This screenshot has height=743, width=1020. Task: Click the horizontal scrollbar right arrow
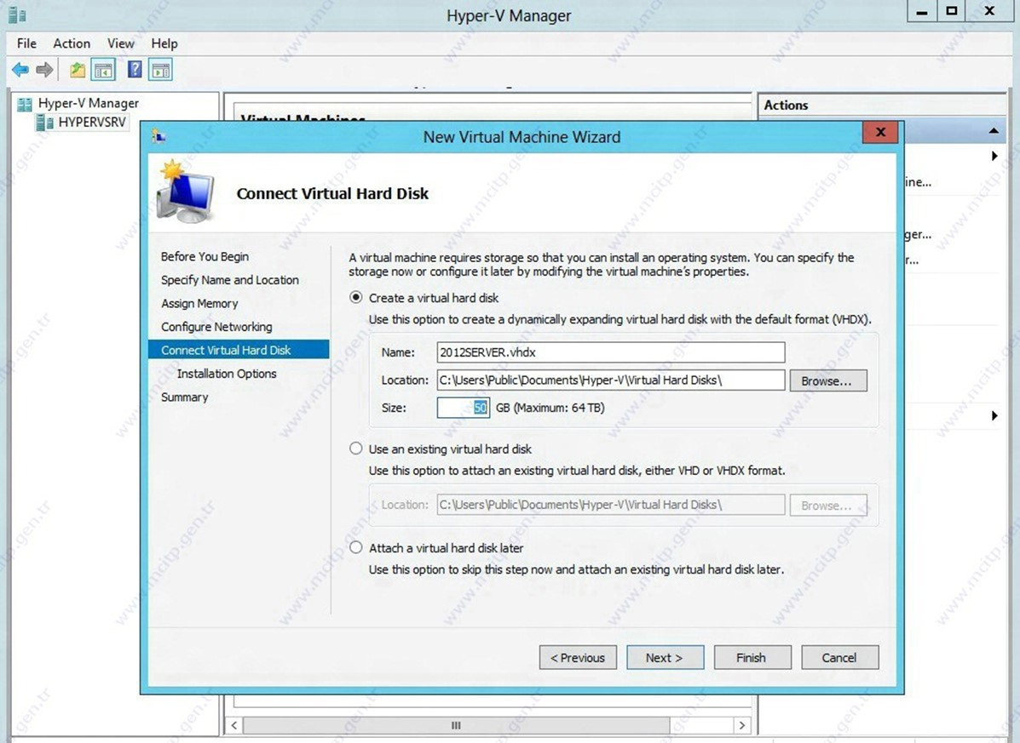[x=741, y=725]
